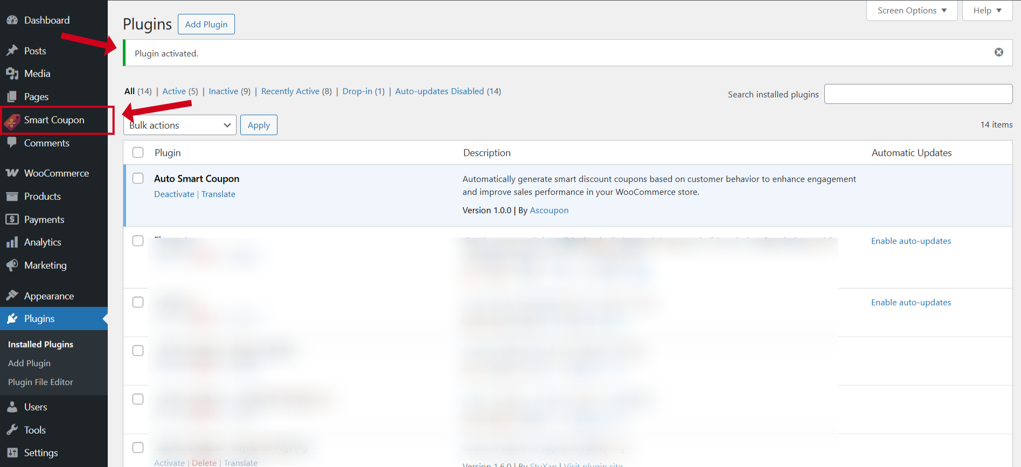The width and height of the screenshot is (1021, 467).
Task: Open Plugin File Editor submenu
Action: pyautogui.click(x=40, y=382)
